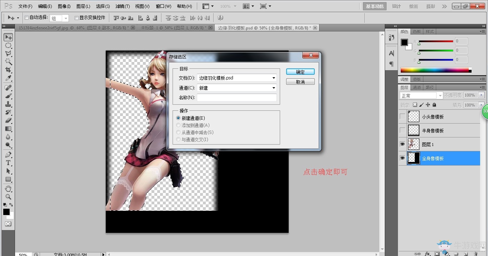
Task: Enable the 自动选择 checkbox
Action: tap(26, 17)
